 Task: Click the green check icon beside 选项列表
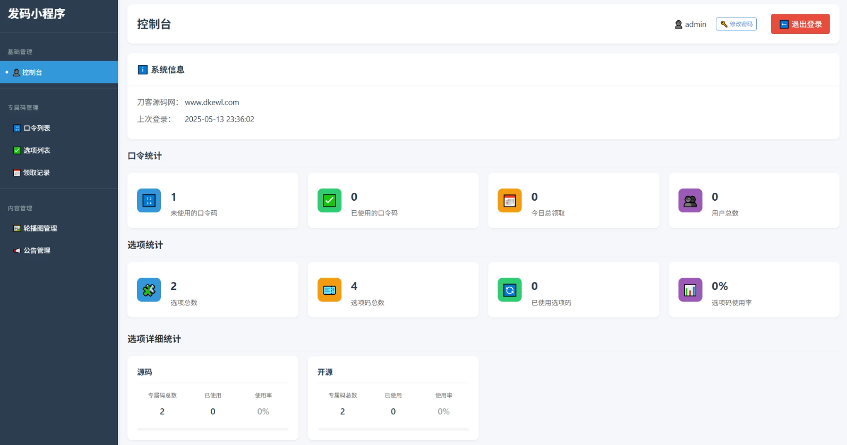click(17, 151)
